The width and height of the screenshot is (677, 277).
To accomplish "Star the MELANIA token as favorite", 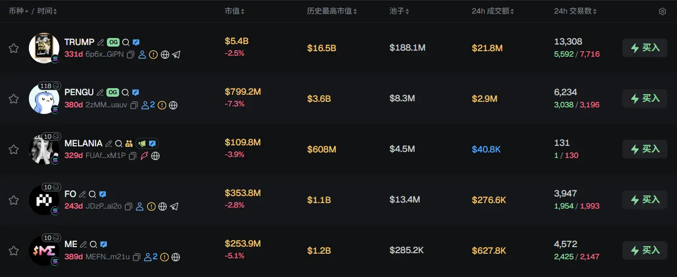I will [x=14, y=149].
